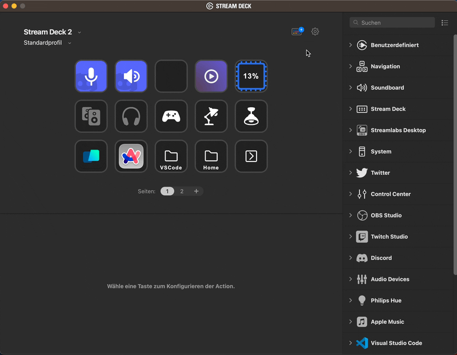Screen dimensions: 457x355
Task: Click the Navigation category icon
Action: (x=362, y=66)
